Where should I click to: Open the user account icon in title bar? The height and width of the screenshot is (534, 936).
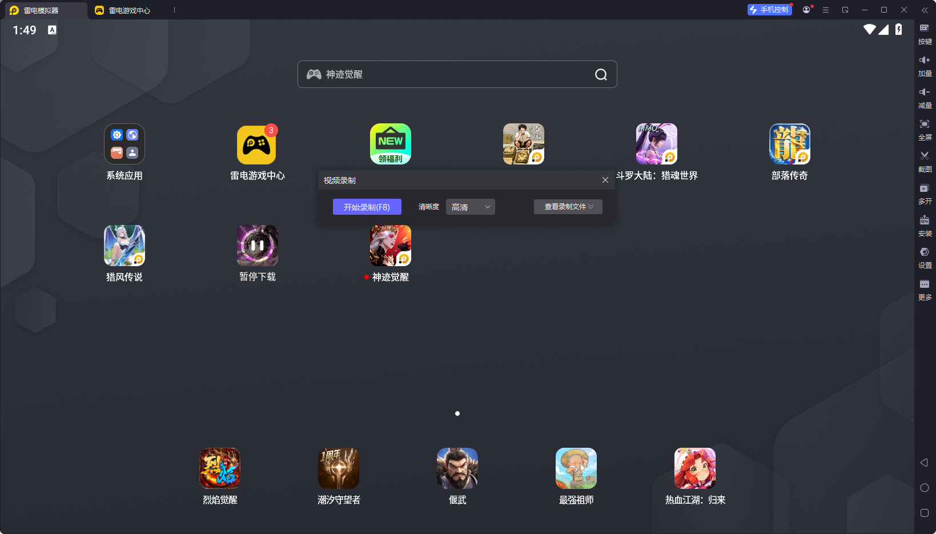(806, 10)
